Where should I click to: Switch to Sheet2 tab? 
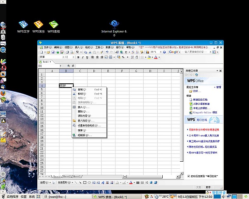67,177
